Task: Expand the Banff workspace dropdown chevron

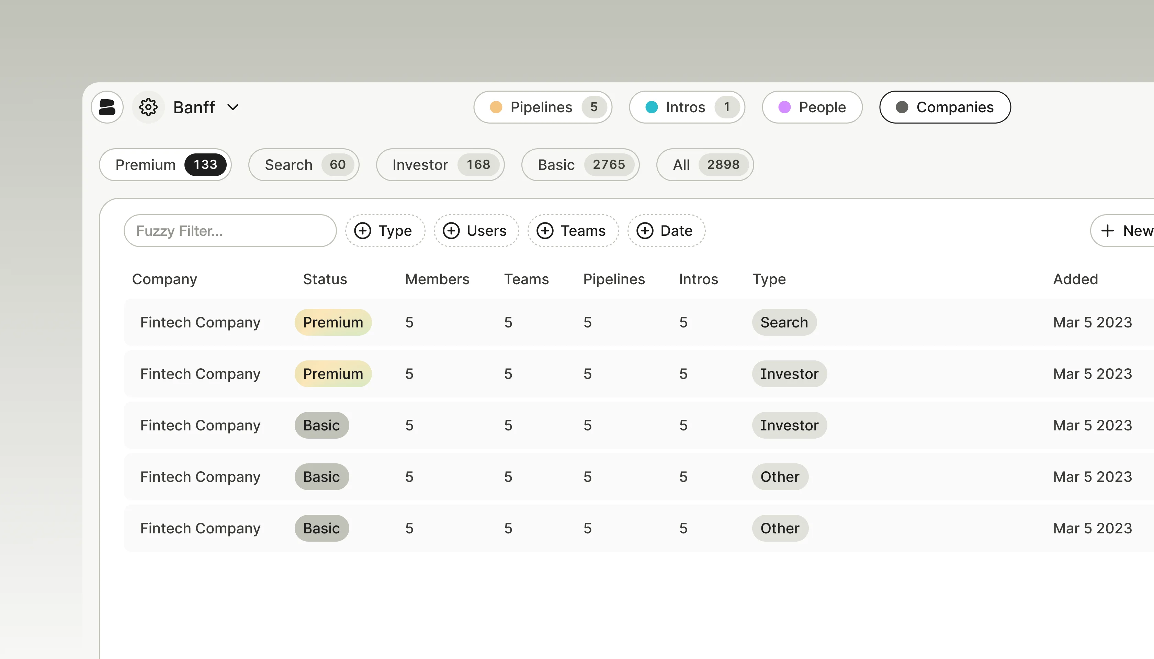Action: 233,107
